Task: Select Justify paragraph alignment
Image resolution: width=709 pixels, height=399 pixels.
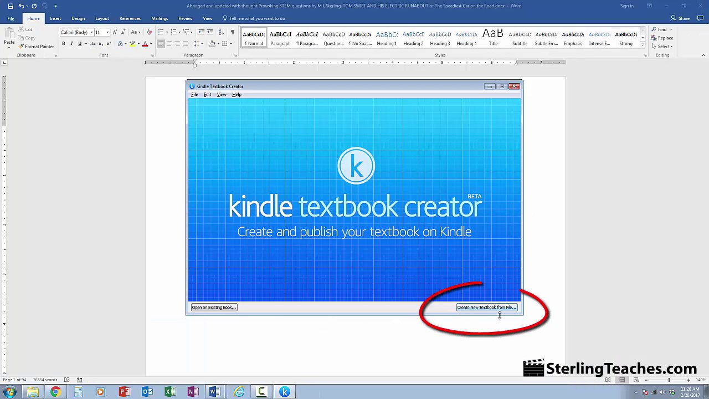Action: (185, 44)
